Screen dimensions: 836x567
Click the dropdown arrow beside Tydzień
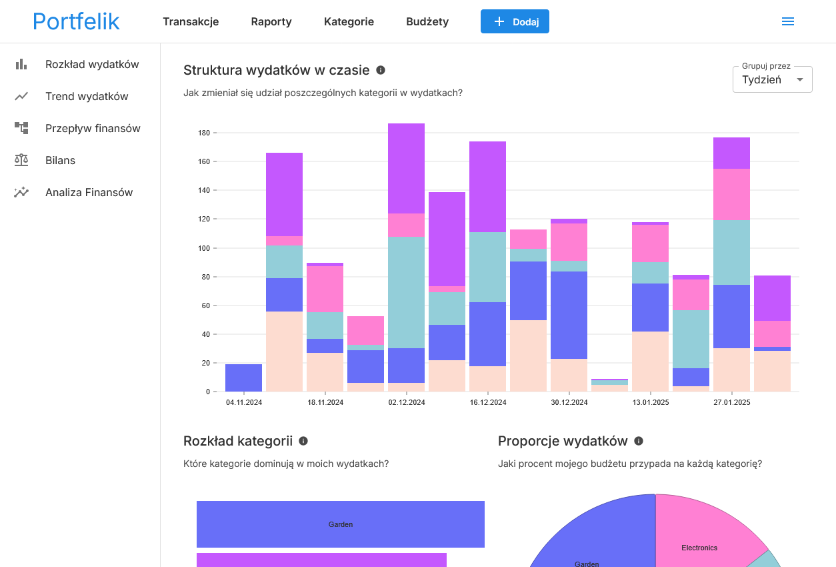point(800,80)
